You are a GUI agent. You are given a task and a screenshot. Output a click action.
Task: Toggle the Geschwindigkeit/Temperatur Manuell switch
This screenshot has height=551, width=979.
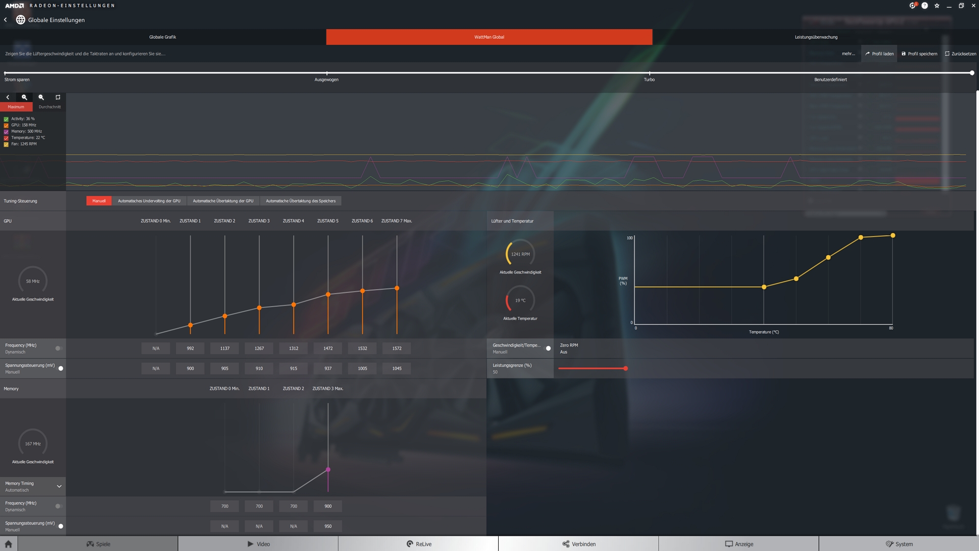coord(547,348)
